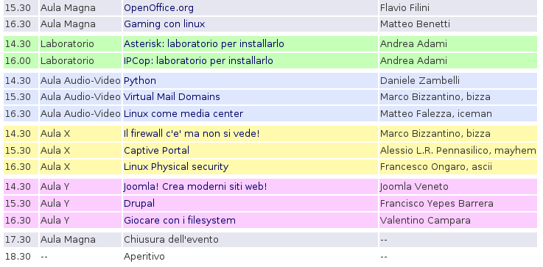Open the Virtual Mail Domains link
Image resolution: width=543 pixels, height=267 pixels.
(x=172, y=97)
